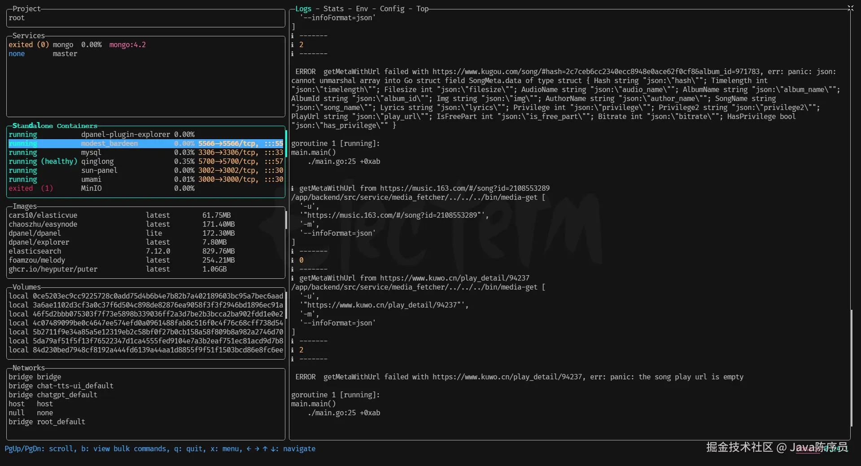Image resolution: width=861 pixels, height=466 pixels.
Task: Select the root project entry
Action: click(146, 18)
